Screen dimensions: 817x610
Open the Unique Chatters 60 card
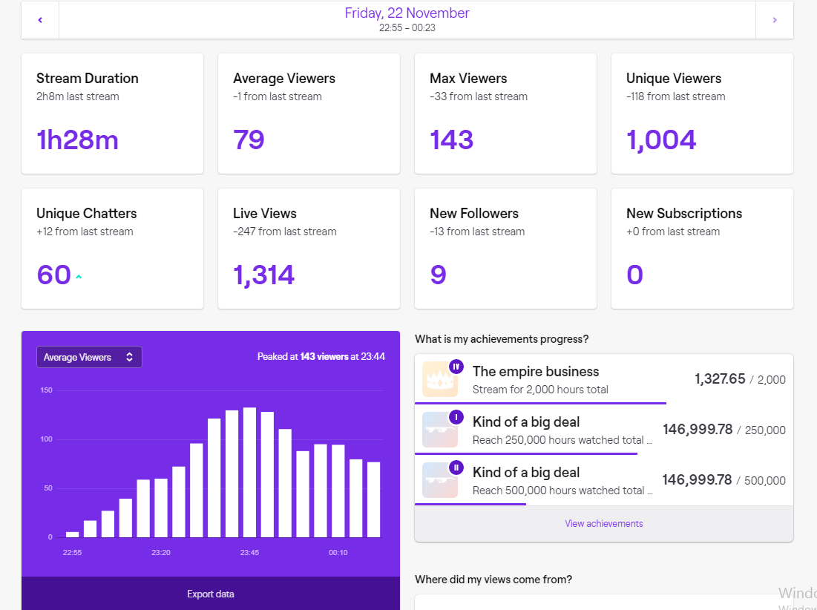[x=113, y=249]
